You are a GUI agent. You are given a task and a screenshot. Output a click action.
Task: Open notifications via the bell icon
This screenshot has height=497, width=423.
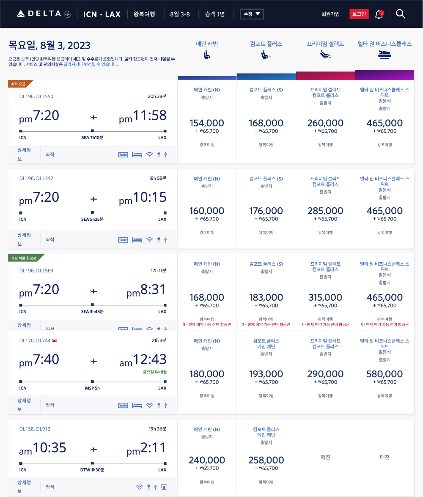[378, 14]
